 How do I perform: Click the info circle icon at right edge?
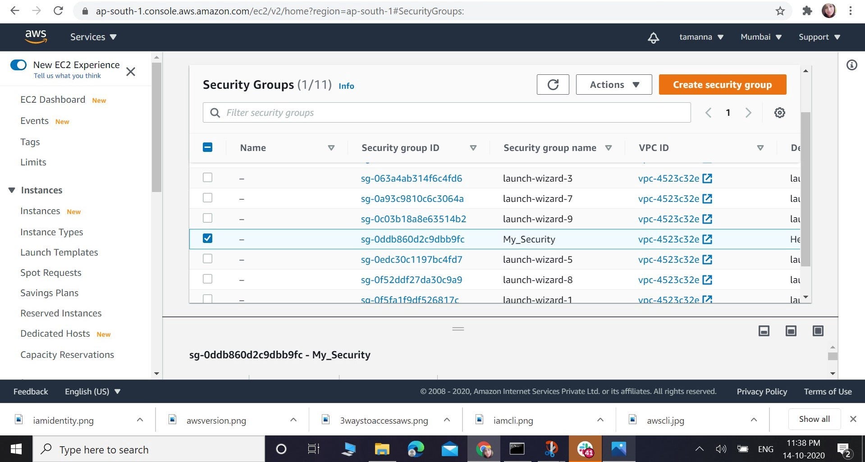tap(851, 65)
